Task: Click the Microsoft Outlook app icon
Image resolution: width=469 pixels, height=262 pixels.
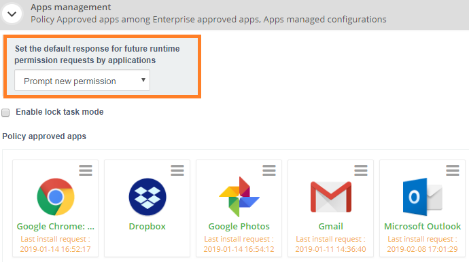Action: (422, 197)
